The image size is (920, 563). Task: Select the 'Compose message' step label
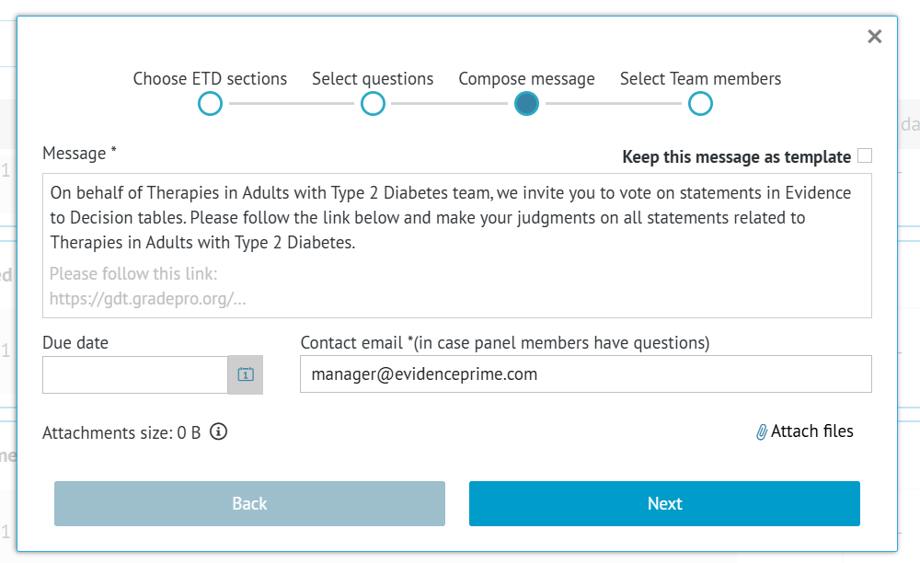point(526,79)
